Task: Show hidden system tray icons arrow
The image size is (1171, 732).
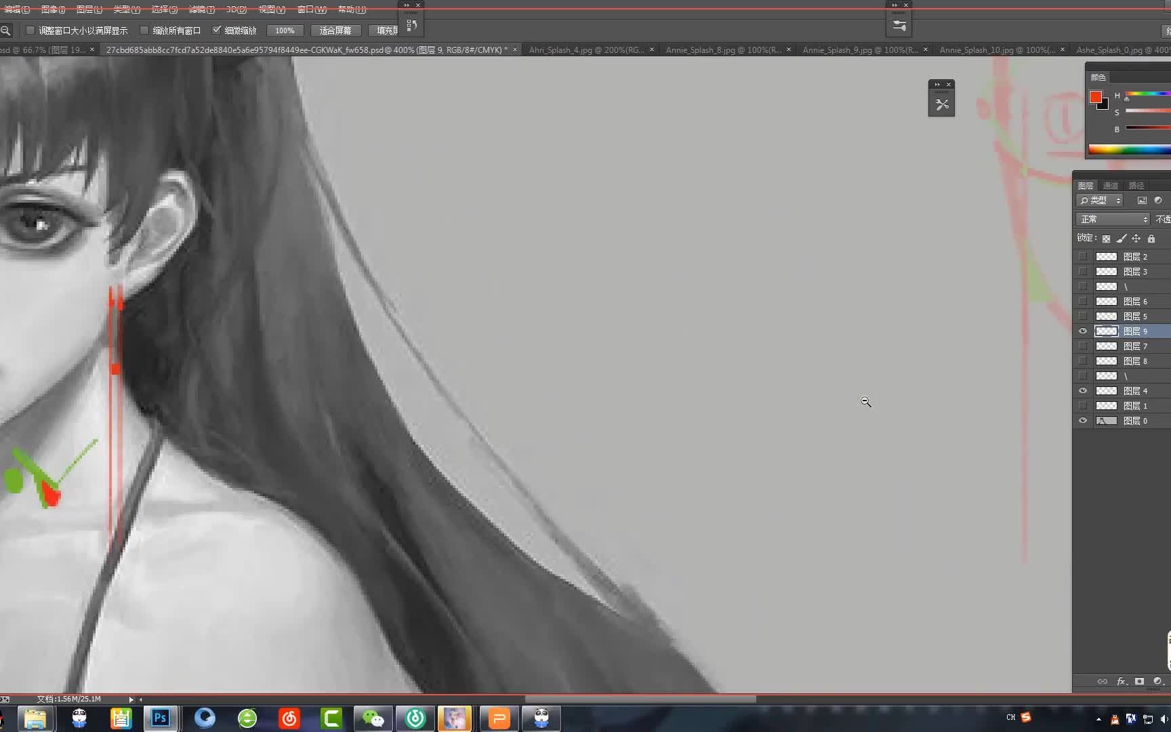Action: pos(1098,718)
